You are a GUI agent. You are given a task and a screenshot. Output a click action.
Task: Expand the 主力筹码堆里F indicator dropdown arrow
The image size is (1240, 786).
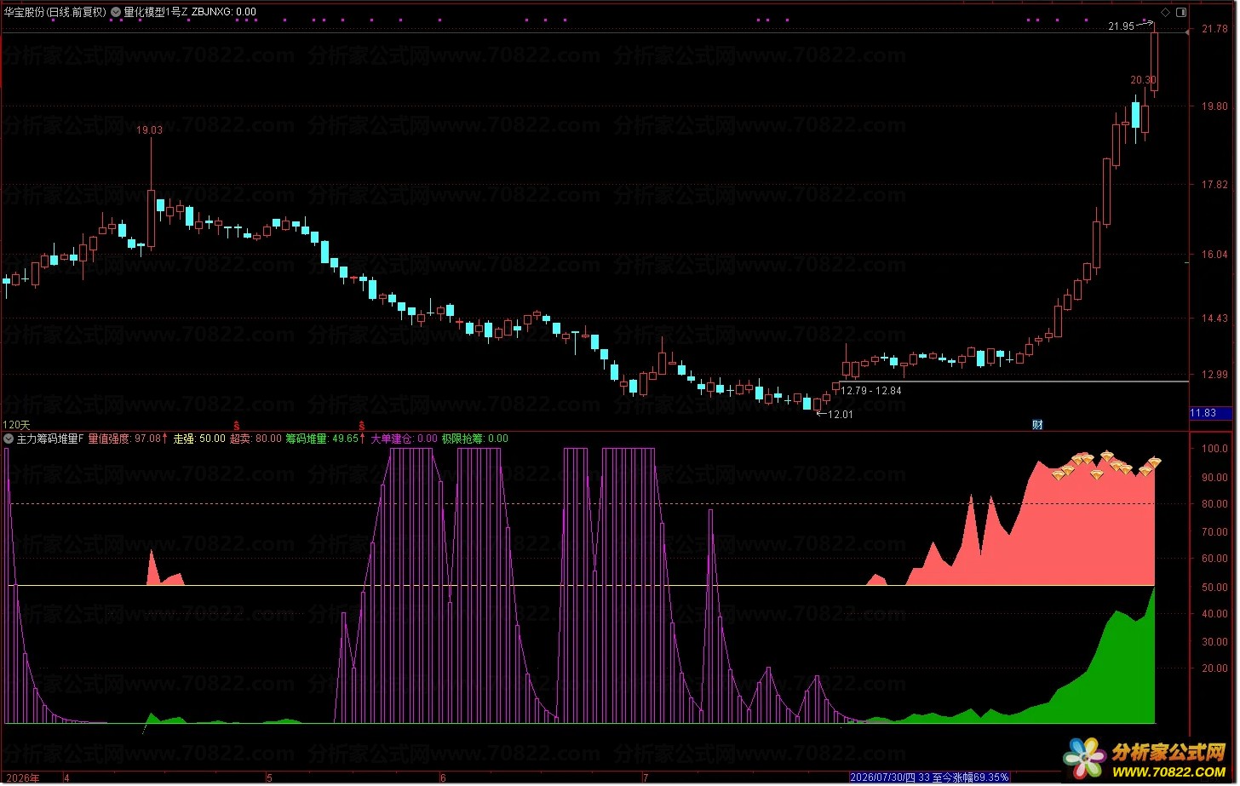9,439
